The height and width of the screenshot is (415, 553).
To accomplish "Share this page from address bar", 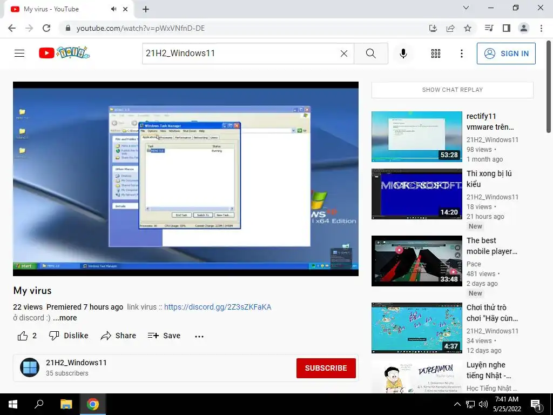I will [x=450, y=28].
